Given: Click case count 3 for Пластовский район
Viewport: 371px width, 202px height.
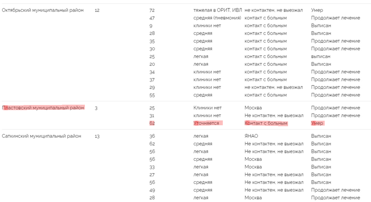Looking at the screenshot, I should click(96, 108).
